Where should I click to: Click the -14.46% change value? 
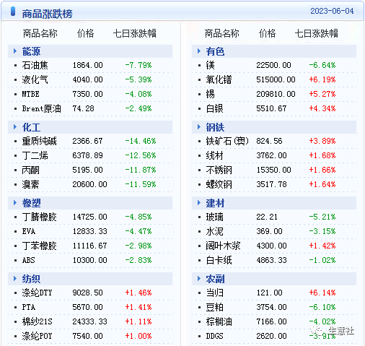click(141, 141)
